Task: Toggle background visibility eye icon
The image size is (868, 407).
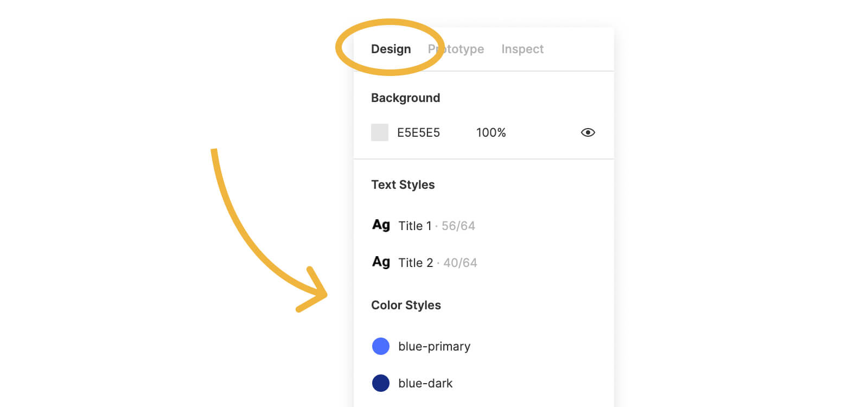Action: (x=588, y=132)
